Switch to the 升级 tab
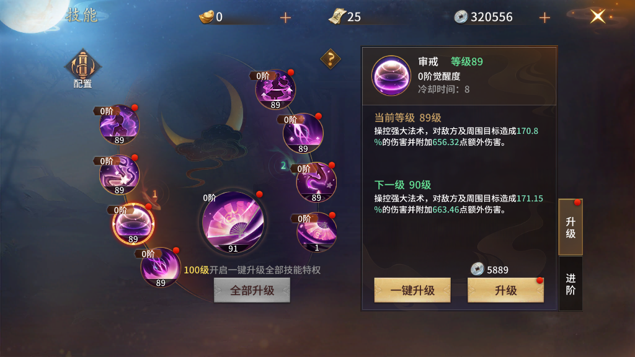Image resolution: width=635 pixels, height=357 pixels. pyautogui.click(x=571, y=227)
